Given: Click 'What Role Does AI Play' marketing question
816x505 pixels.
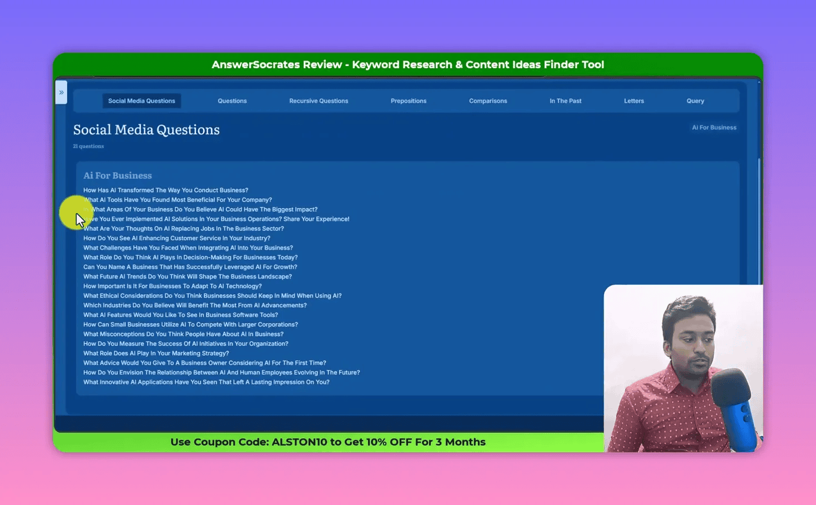Looking at the screenshot, I should tap(156, 353).
